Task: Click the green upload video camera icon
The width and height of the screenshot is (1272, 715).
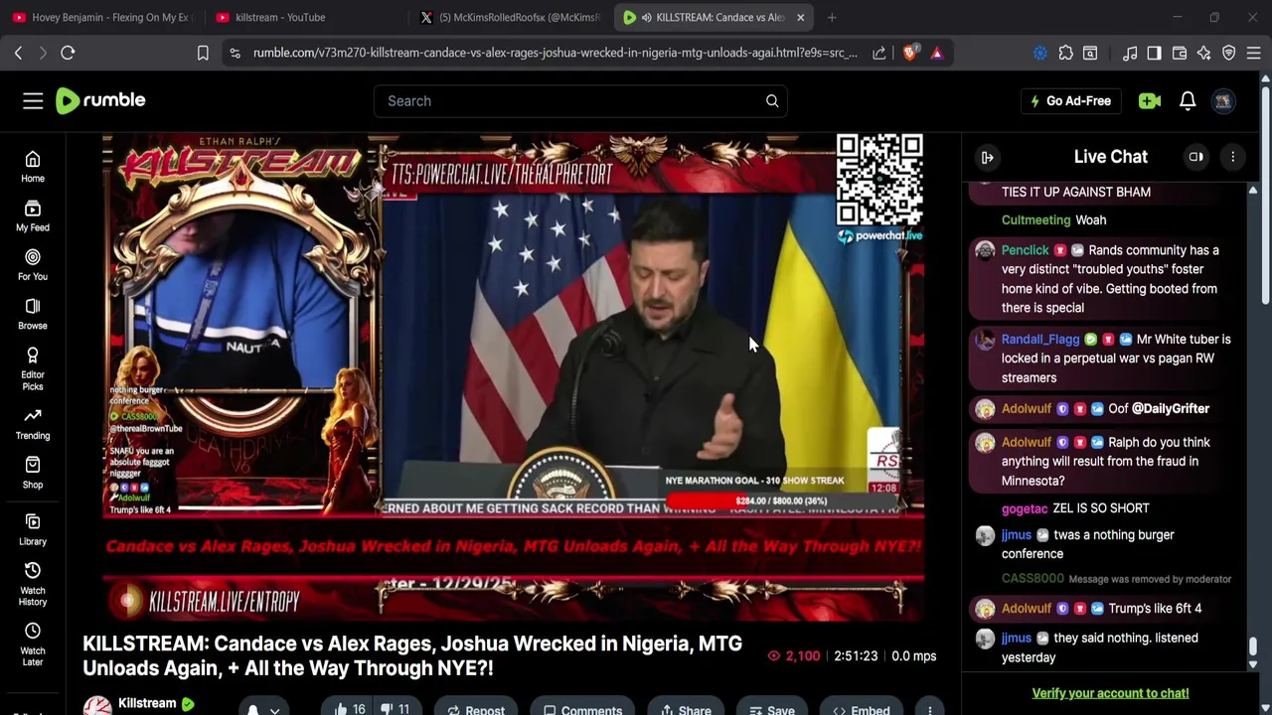Action: [x=1150, y=100]
